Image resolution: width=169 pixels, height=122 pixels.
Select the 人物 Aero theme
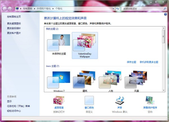(x=111, y=81)
